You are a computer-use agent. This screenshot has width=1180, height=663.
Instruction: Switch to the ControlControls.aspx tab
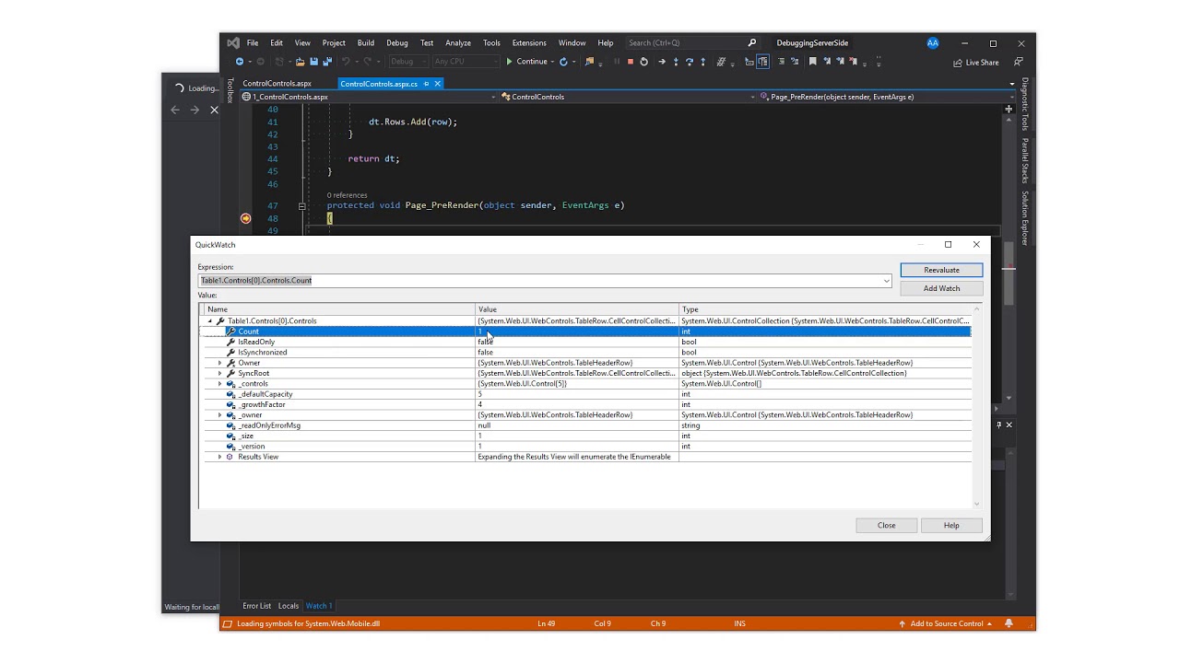(x=277, y=84)
